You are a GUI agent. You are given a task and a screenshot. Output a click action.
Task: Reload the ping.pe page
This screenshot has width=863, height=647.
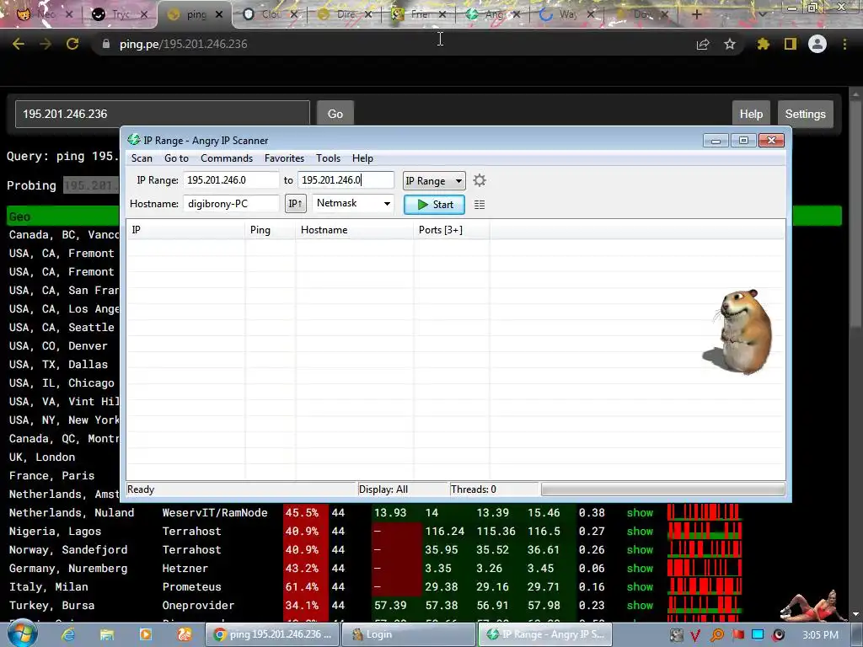72,44
